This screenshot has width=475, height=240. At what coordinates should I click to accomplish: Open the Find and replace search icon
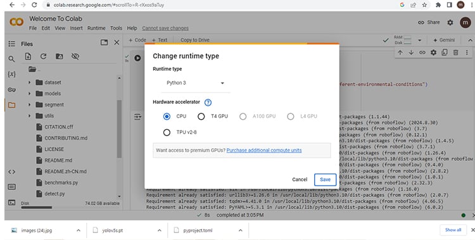pyautogui.click(x=11, y=59)
